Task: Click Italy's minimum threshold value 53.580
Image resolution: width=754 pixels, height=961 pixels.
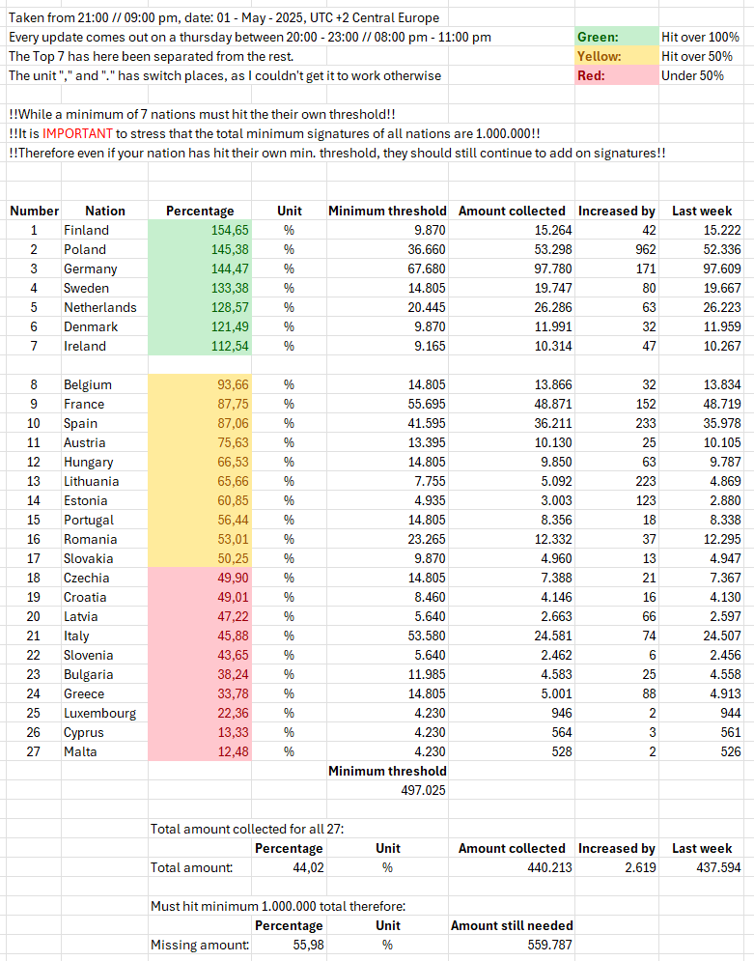Action: click(x=387, y=636)
